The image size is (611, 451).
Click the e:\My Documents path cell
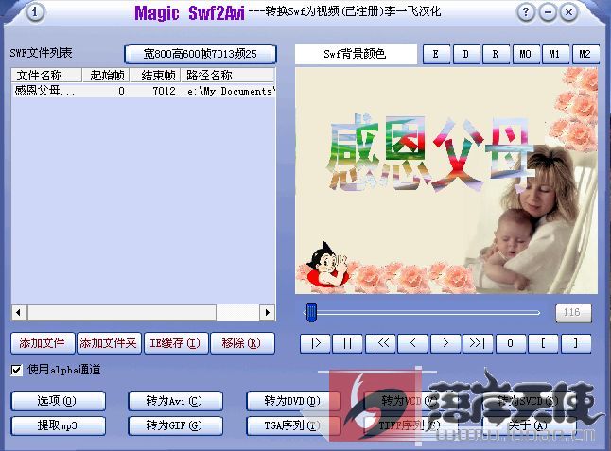coord(231,91)
